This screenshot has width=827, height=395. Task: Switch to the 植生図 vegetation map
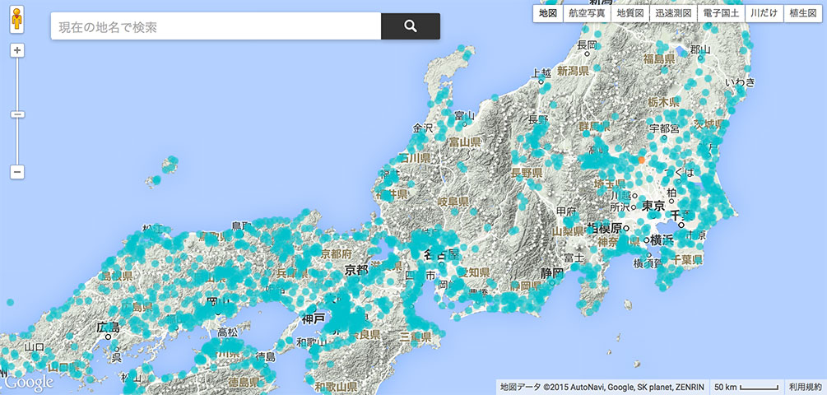click(x=802, y=13)
